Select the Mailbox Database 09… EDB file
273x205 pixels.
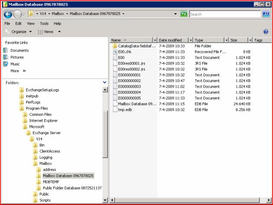click(x=137, y=104)
